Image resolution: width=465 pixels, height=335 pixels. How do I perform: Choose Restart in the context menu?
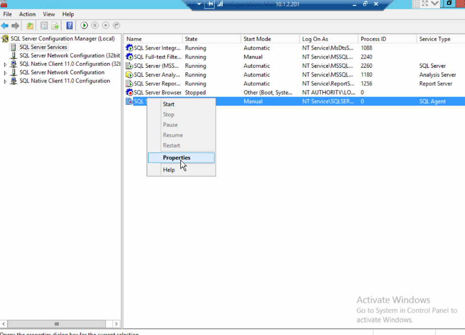[181, 145]
